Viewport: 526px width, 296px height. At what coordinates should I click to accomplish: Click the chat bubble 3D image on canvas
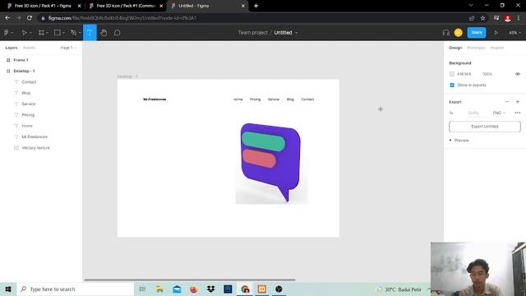271,163
